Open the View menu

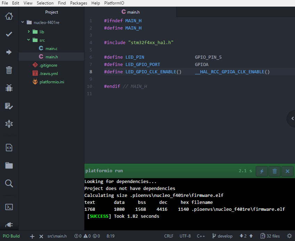[28, 3]
